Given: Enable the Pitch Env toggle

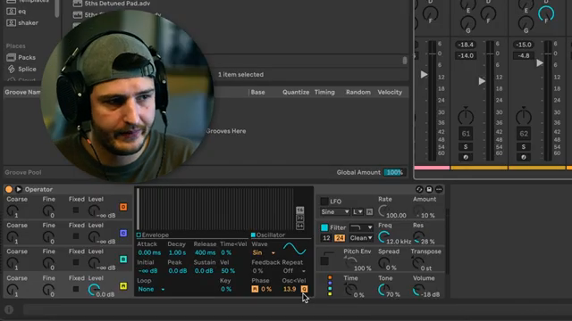Looking at the screenshot, I should pos(324,261).
